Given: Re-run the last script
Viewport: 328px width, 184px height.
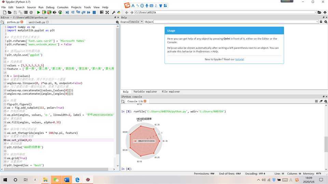Looking at the screenshot, I should point(60,13).
